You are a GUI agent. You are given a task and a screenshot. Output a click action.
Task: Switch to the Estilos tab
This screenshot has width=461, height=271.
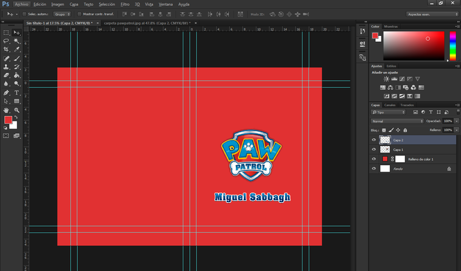pyautogui.click(x=391, y=66)
